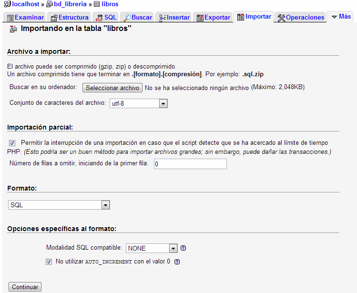Click the Buscar magnifier icon
Viewport: 357px width, 293px height.
[127, 18]
